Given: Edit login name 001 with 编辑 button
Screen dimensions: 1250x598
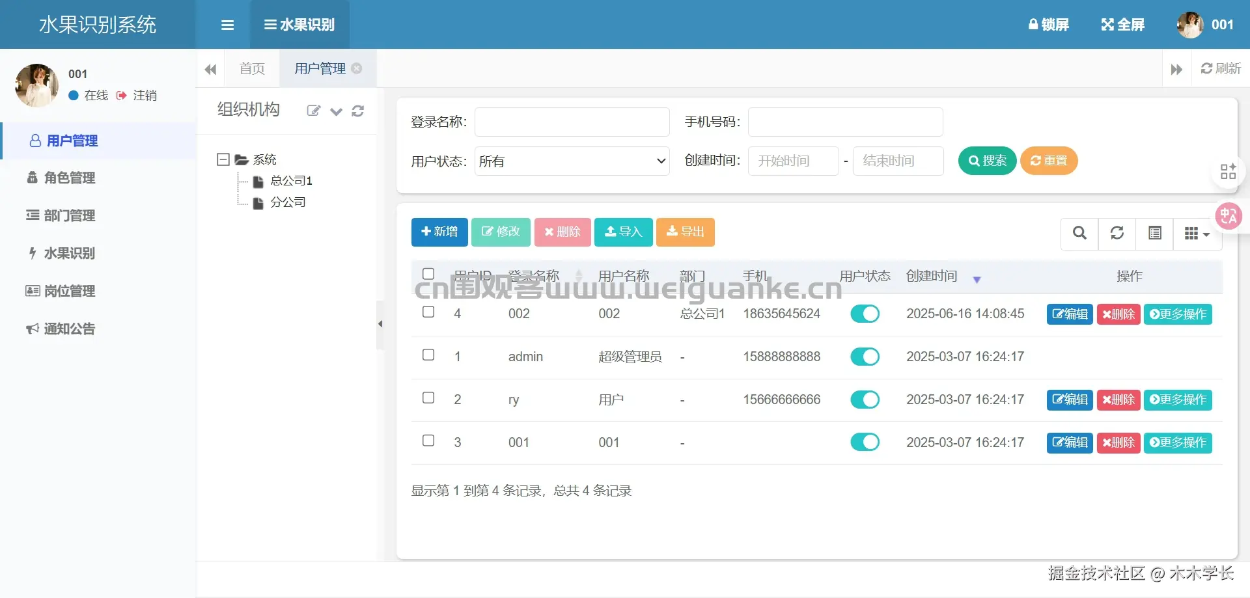Looking at the screenshot, I should click(1070, 442).
